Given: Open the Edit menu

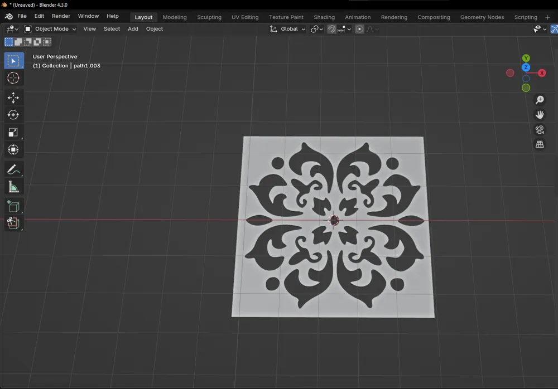Looking at the screenshot, I should click(x=39, y=16).
